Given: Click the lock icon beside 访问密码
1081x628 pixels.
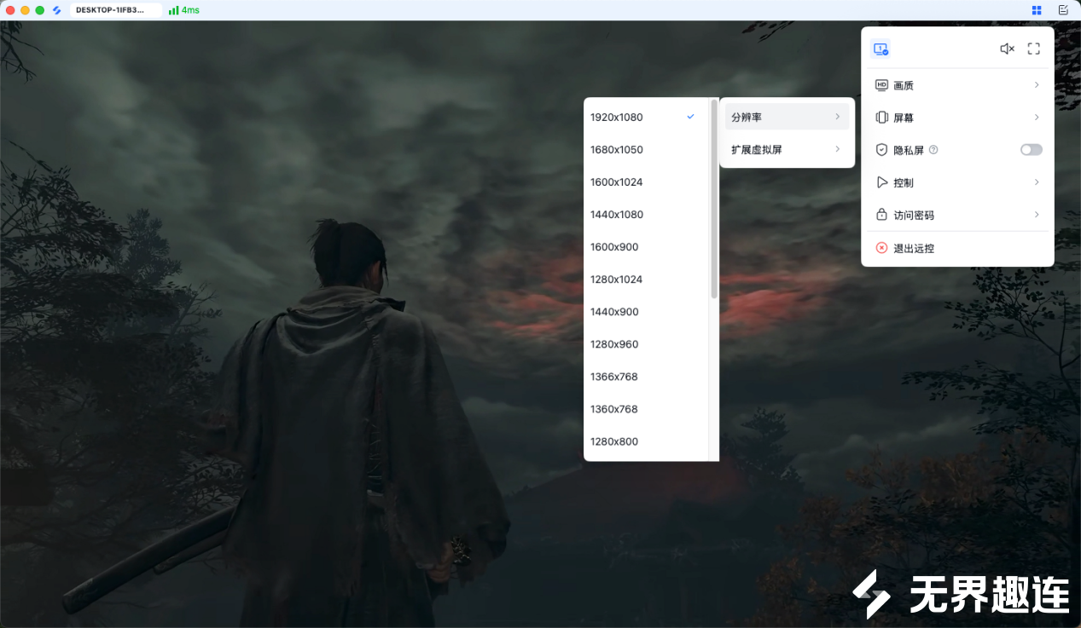Looking at the screenshot, I should tap(882, 215).
